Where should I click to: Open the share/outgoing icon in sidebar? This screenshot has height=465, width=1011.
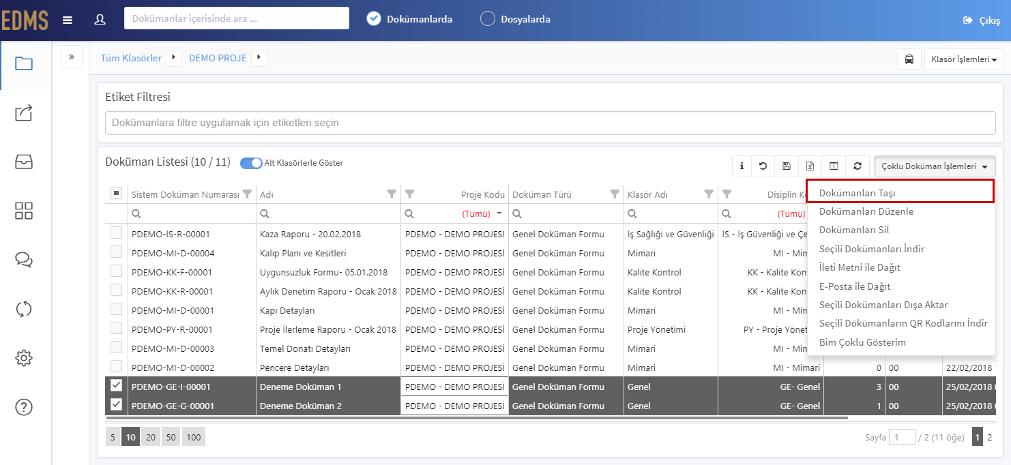[x=24, y=112]
